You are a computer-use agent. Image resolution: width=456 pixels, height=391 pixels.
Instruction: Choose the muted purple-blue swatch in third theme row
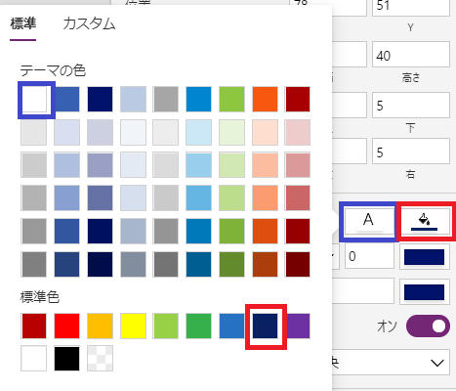[x=100, y=165]
